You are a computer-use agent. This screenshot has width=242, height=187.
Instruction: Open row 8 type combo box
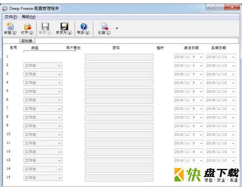tap(43, 117)
